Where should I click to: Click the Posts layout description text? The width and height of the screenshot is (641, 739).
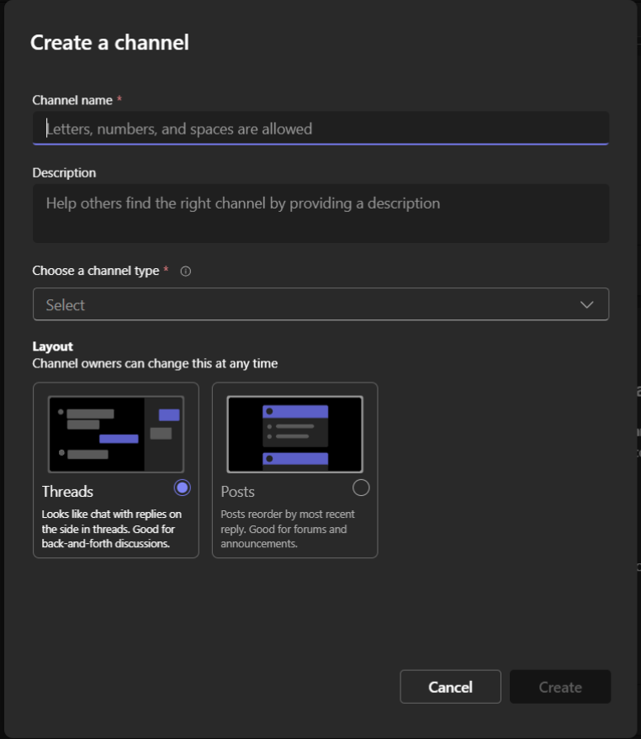coord(288,529)
